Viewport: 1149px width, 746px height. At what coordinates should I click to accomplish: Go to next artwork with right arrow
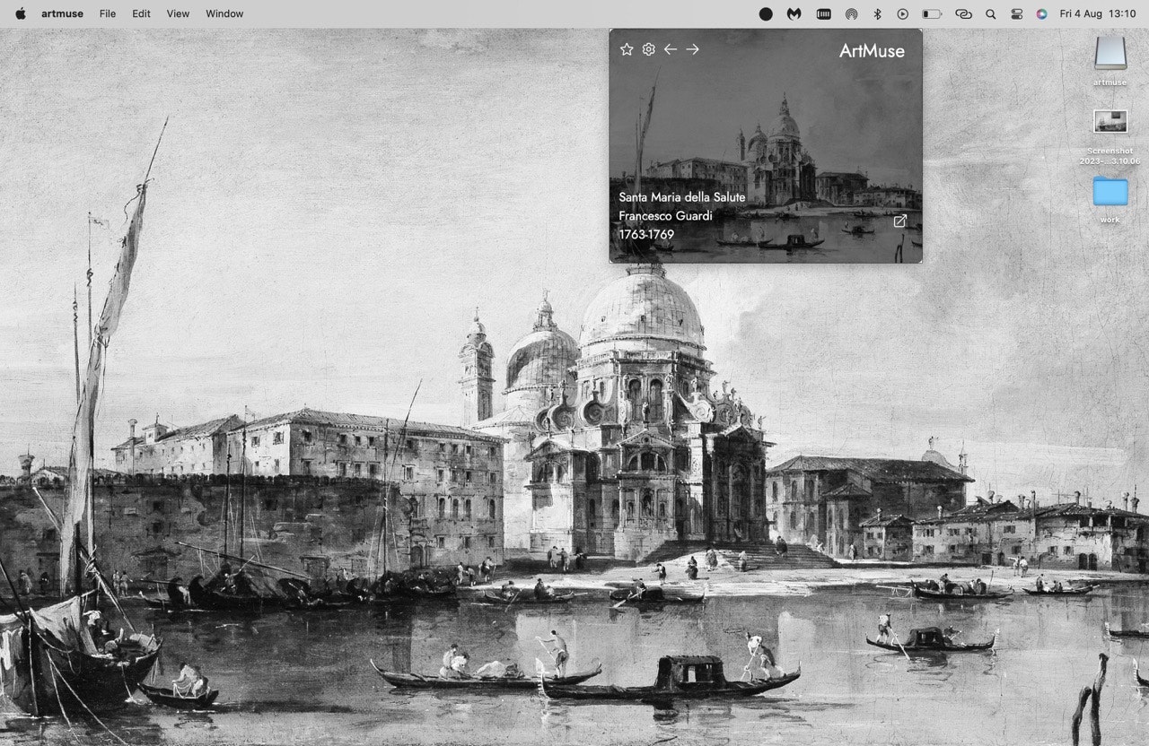[692, 49]
